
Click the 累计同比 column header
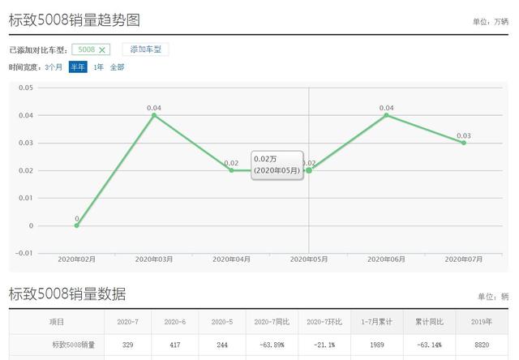tap(429, 322)
